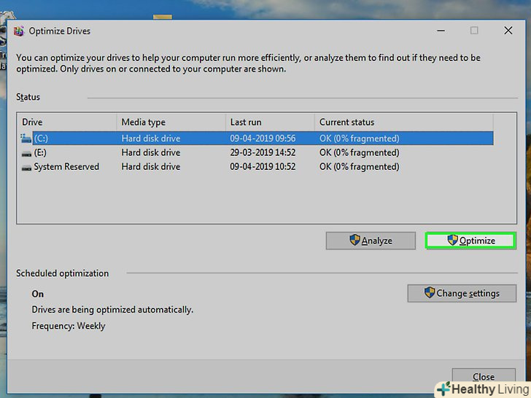Sort by the Last run column header

point(270,122)
